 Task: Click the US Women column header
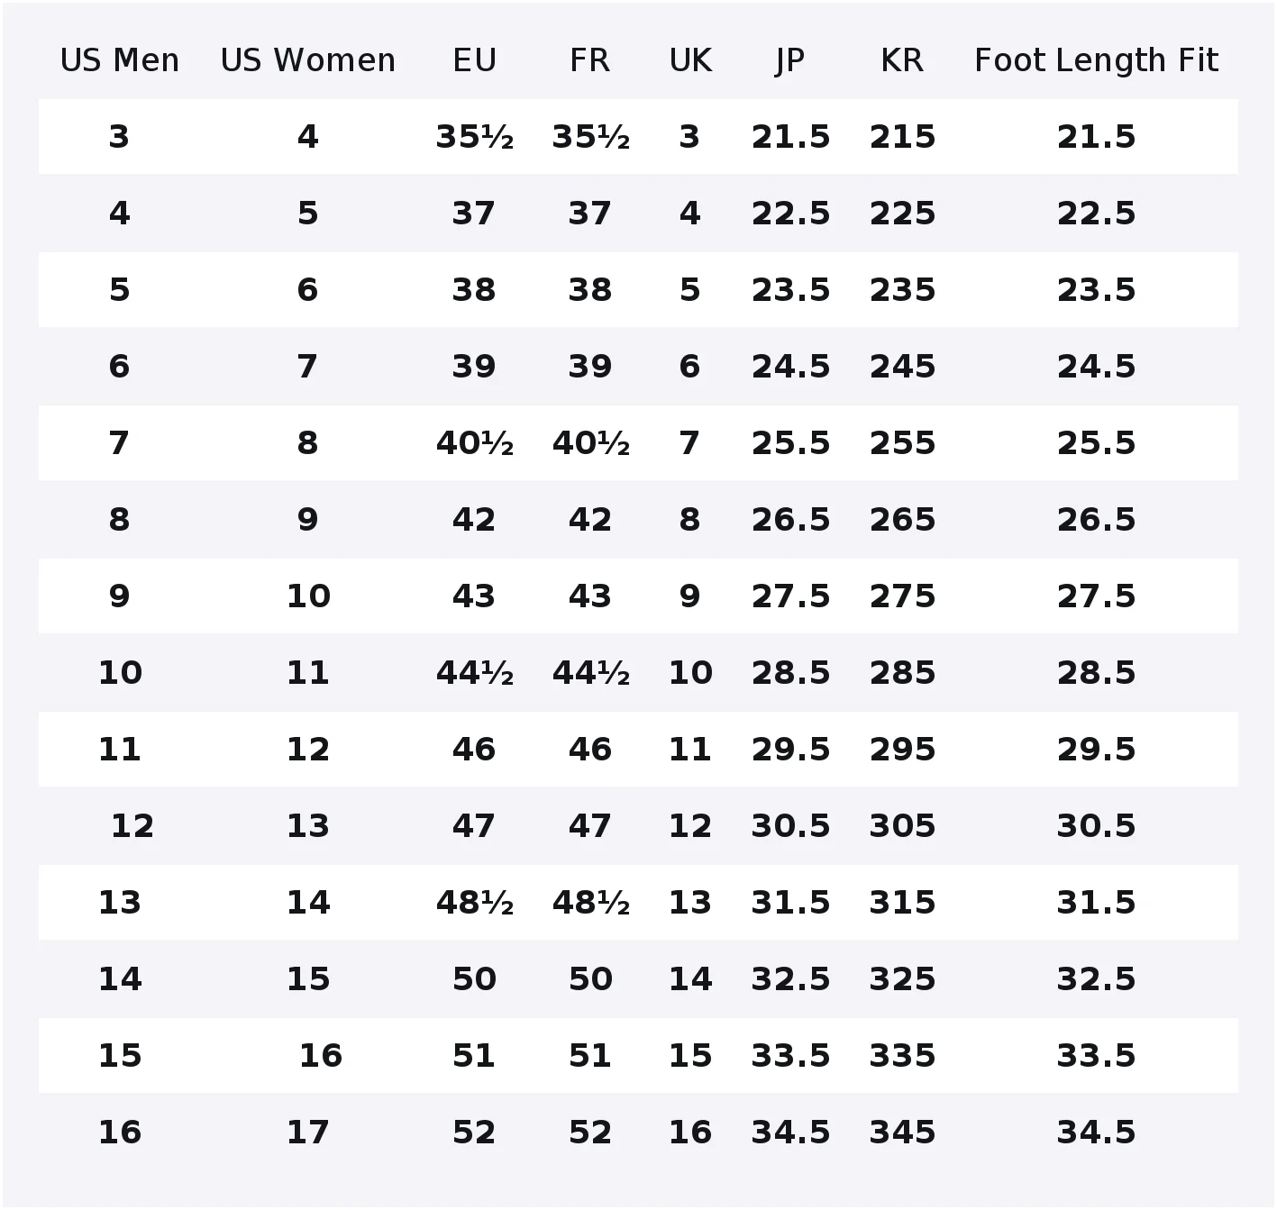pyautogui.click(x=308, y=60)
